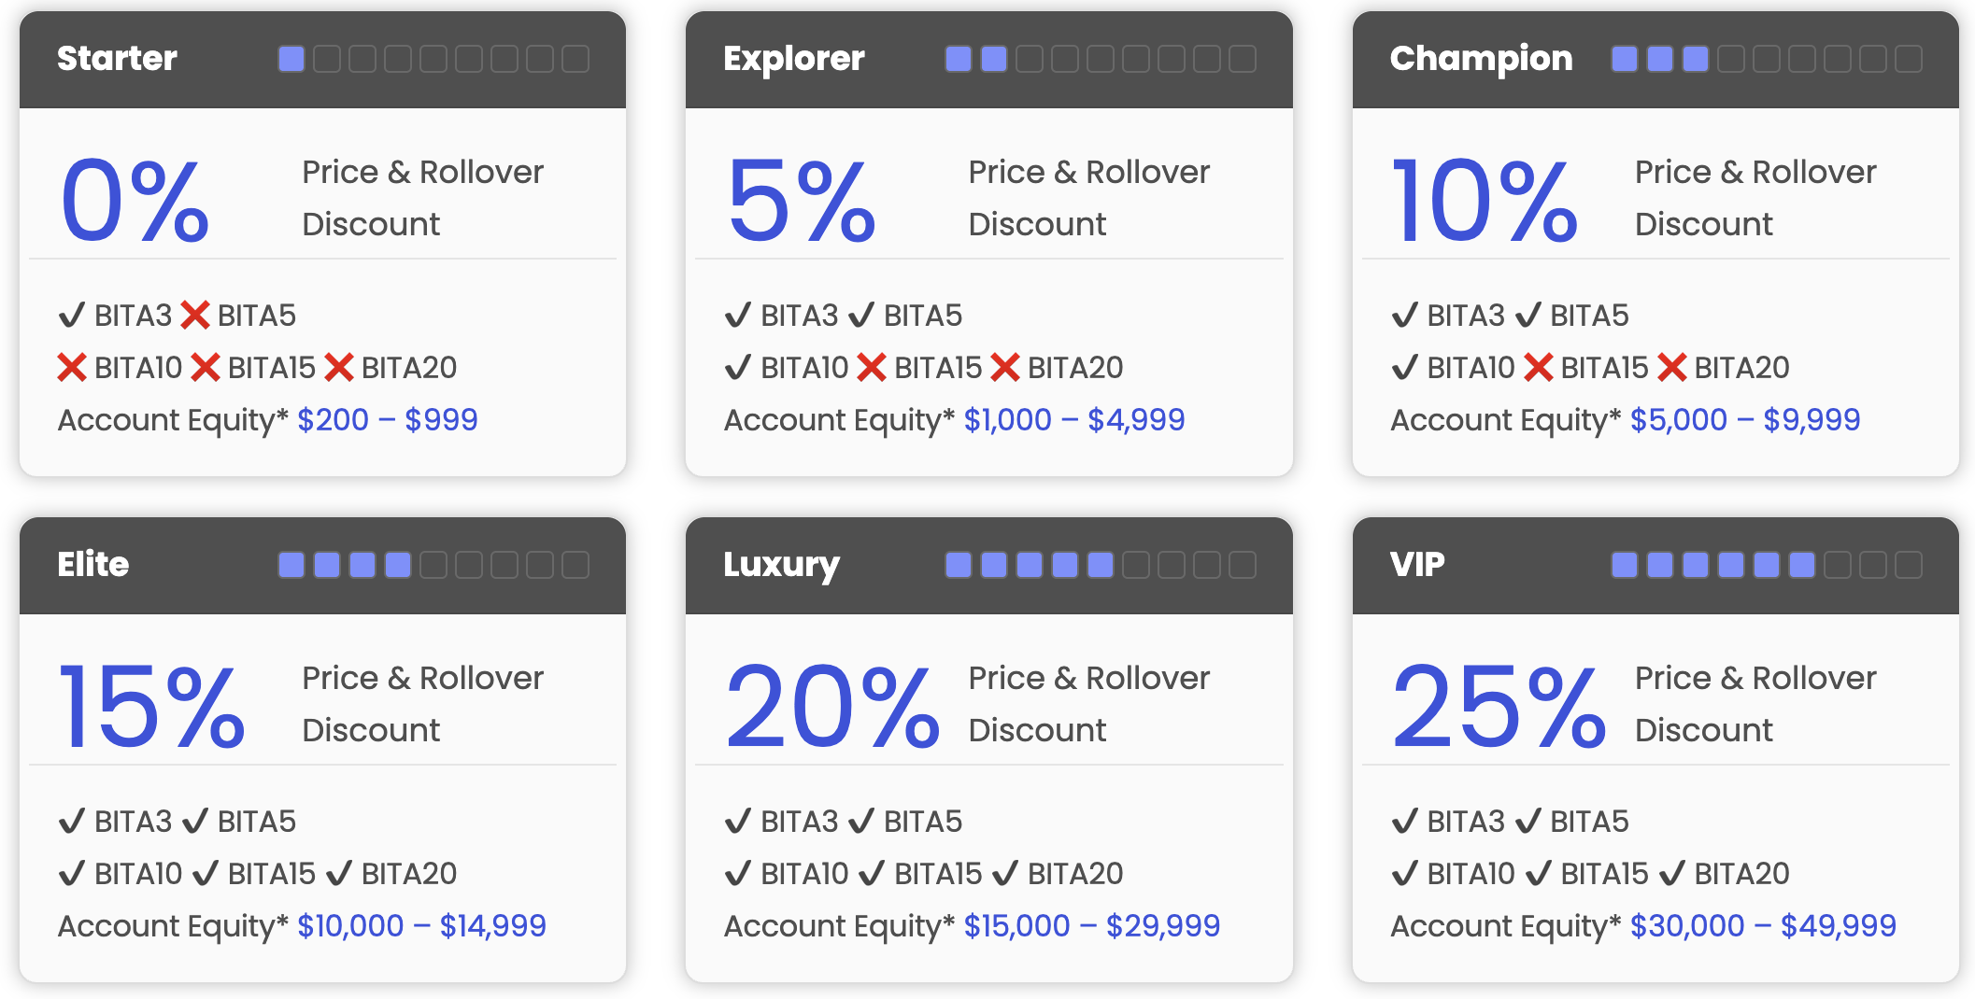This screenshot has height=999, width=1975.
Task: Click the 10% discount figure in Champion card
Action: coord(1485,201)
